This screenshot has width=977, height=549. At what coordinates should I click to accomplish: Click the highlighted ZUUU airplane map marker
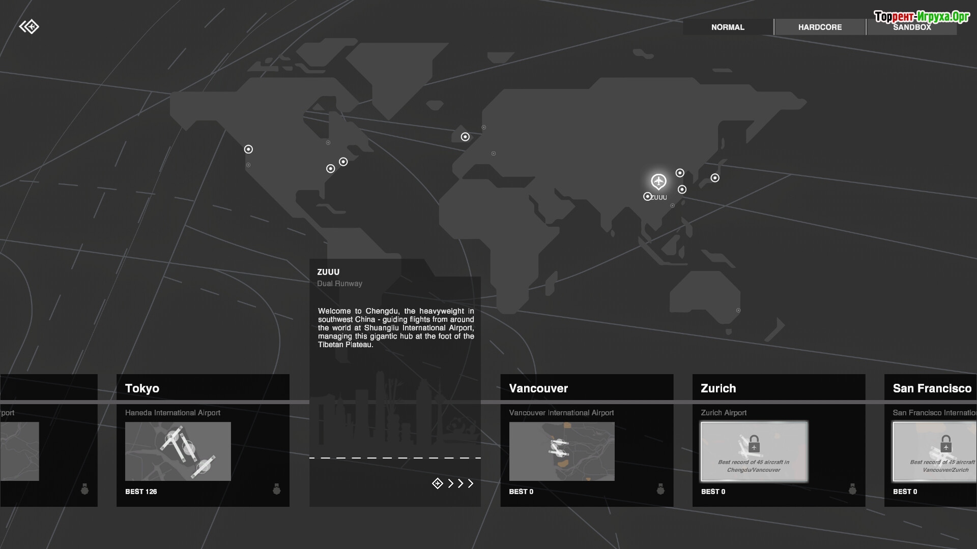tap(658, 181)
